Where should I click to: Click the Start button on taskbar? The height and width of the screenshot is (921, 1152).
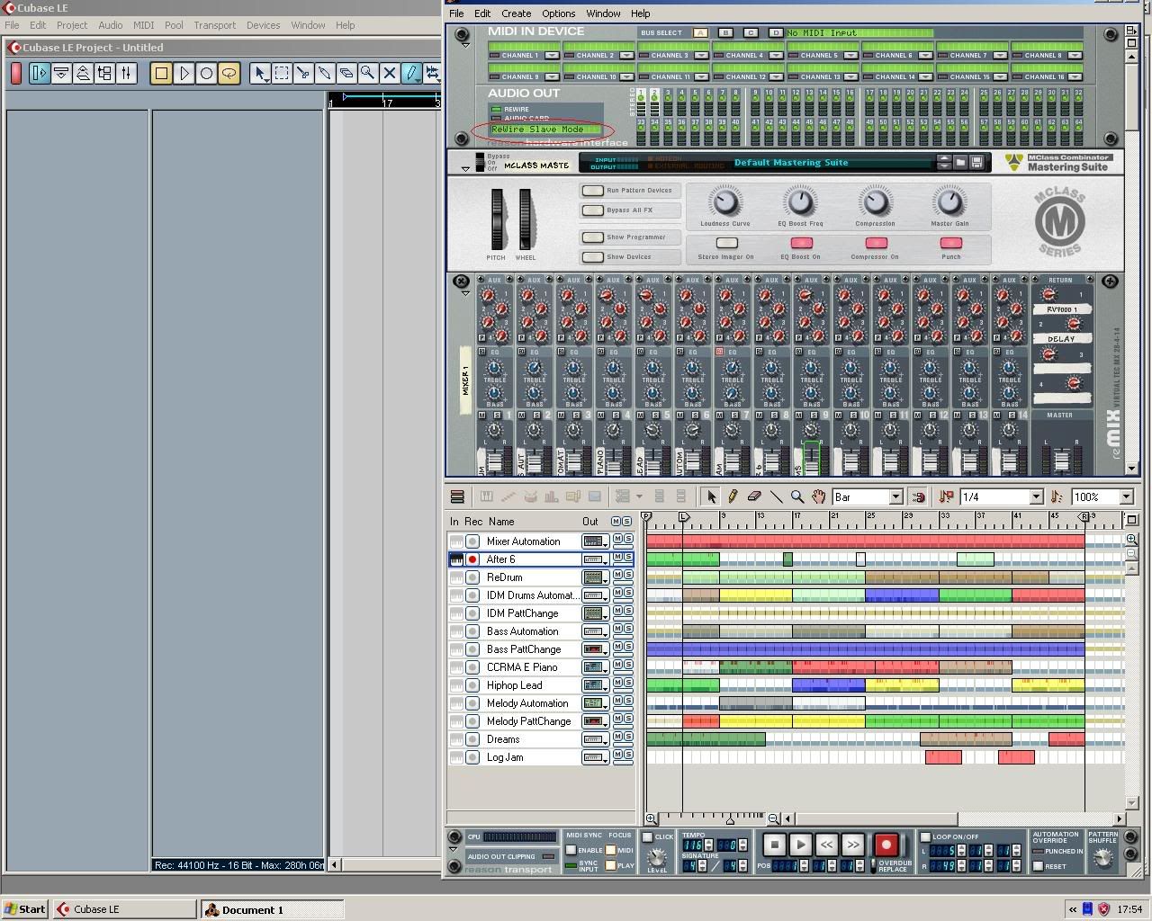coord(25,909)
